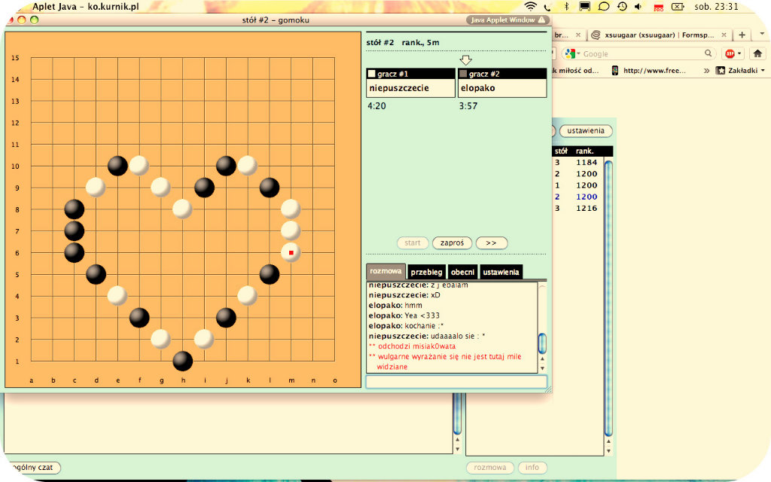This screenshot has height=482, width=771.
Task: Switch to the obecni tab
Action: (463, 272)
